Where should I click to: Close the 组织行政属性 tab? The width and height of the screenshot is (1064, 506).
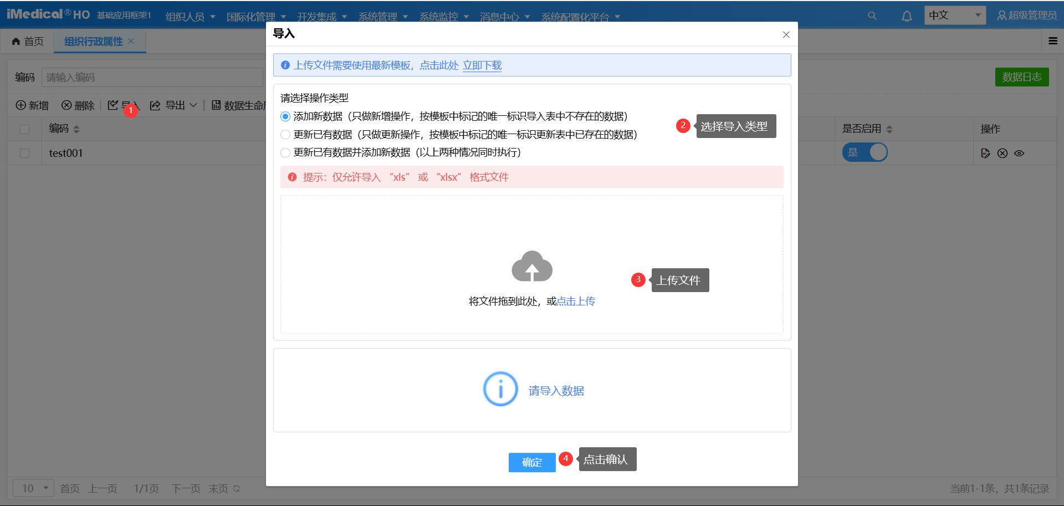(x=131, y=41)
